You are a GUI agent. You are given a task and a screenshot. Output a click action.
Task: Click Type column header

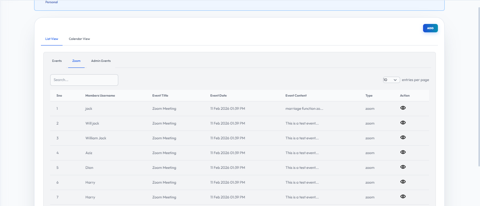(x=369, y=96)
